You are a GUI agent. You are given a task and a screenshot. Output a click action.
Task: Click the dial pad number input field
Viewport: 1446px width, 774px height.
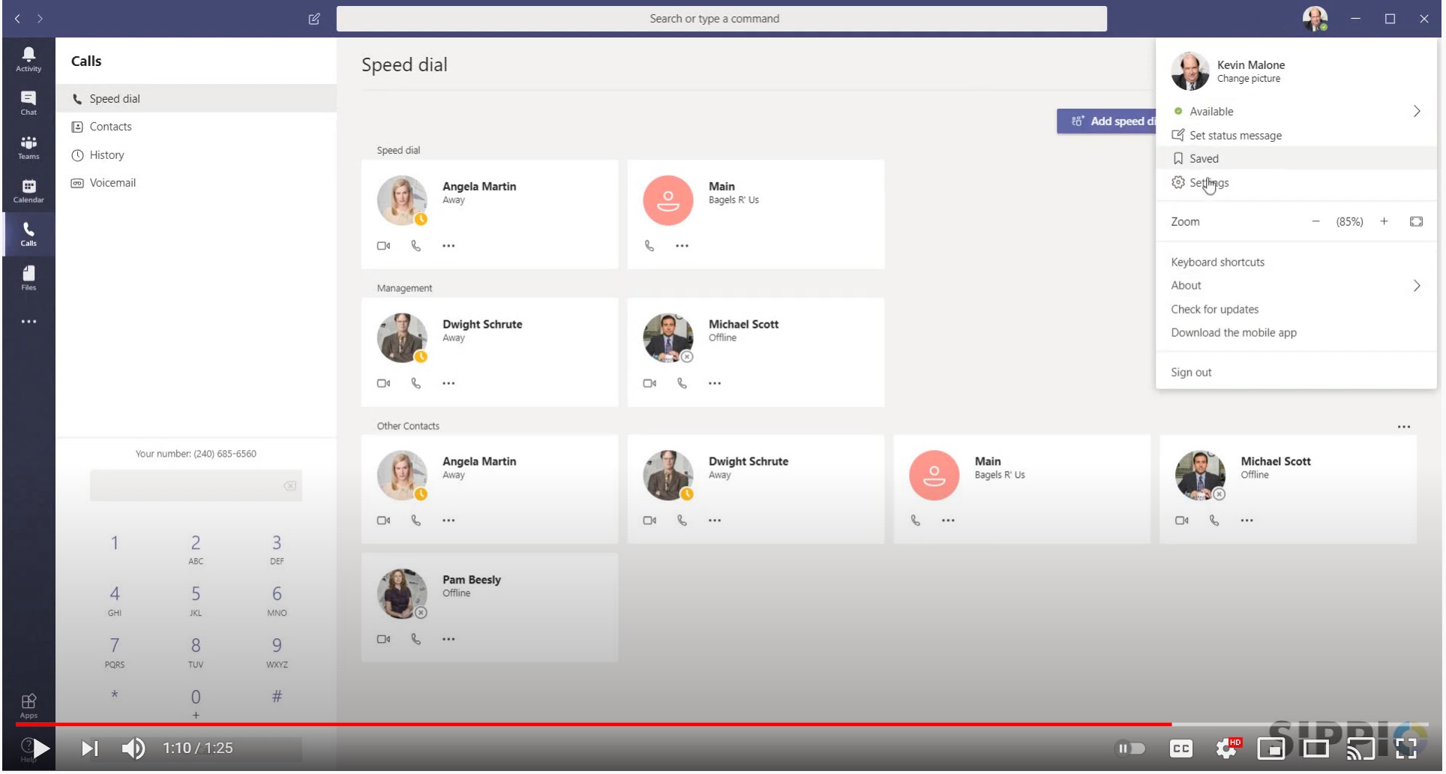(186, 486)
